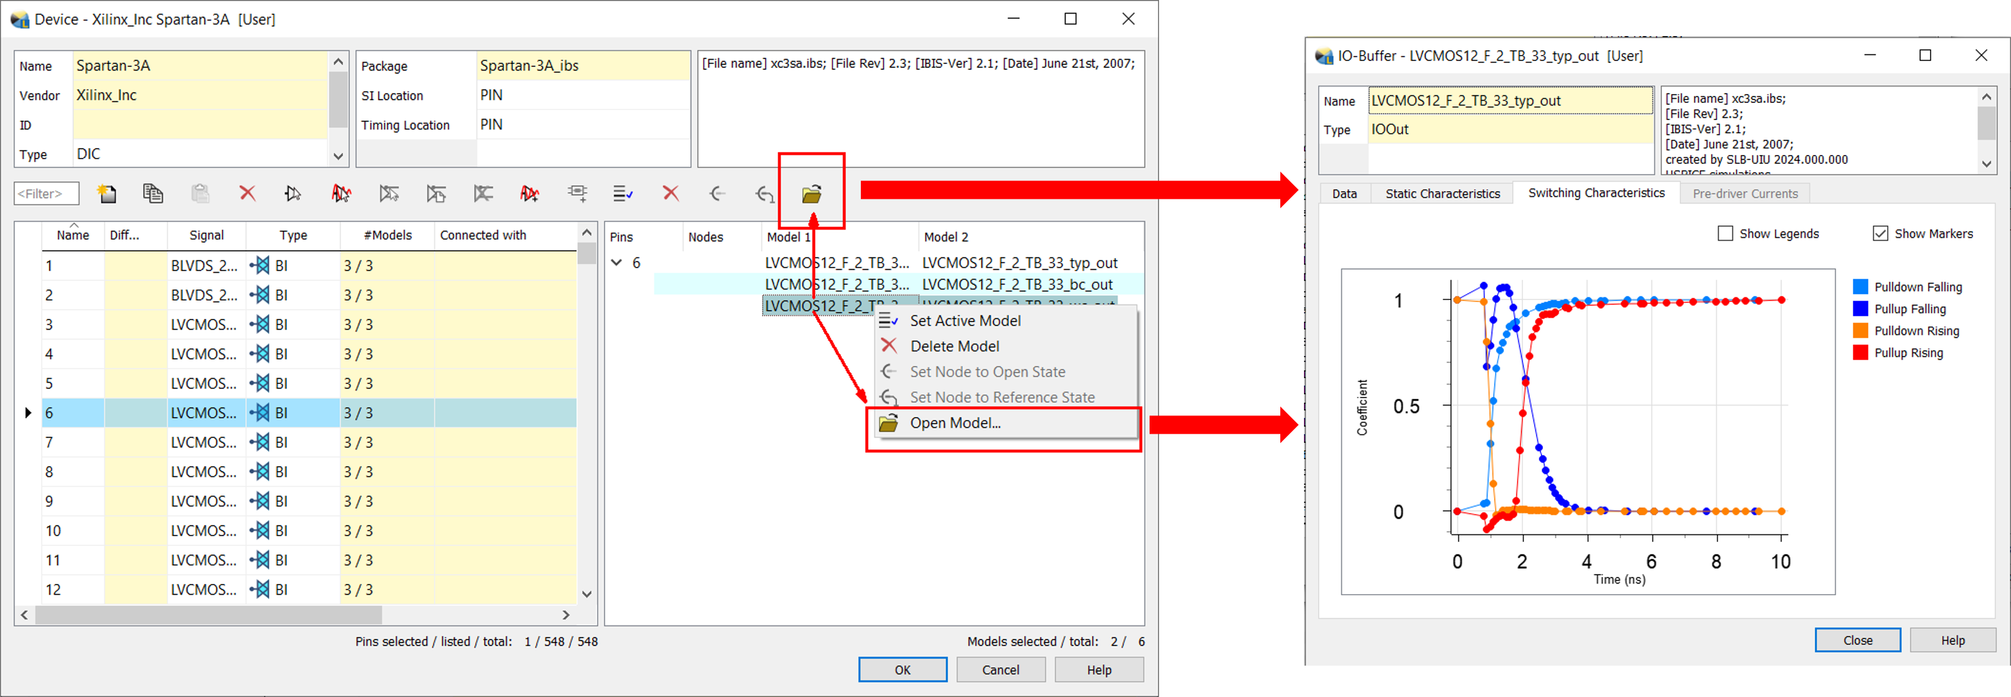This screenshot has width=2011, height=697.
Task: Click the pin list horizontal scroll left arrow
Action: pos(25,615)
